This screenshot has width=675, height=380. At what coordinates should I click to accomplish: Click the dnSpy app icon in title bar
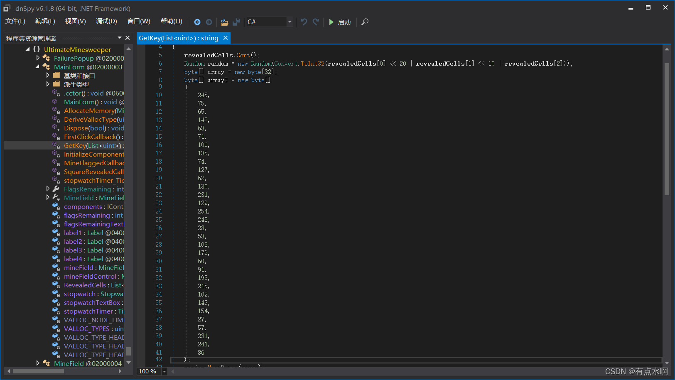pyautogui.click(x=7, y=8)
